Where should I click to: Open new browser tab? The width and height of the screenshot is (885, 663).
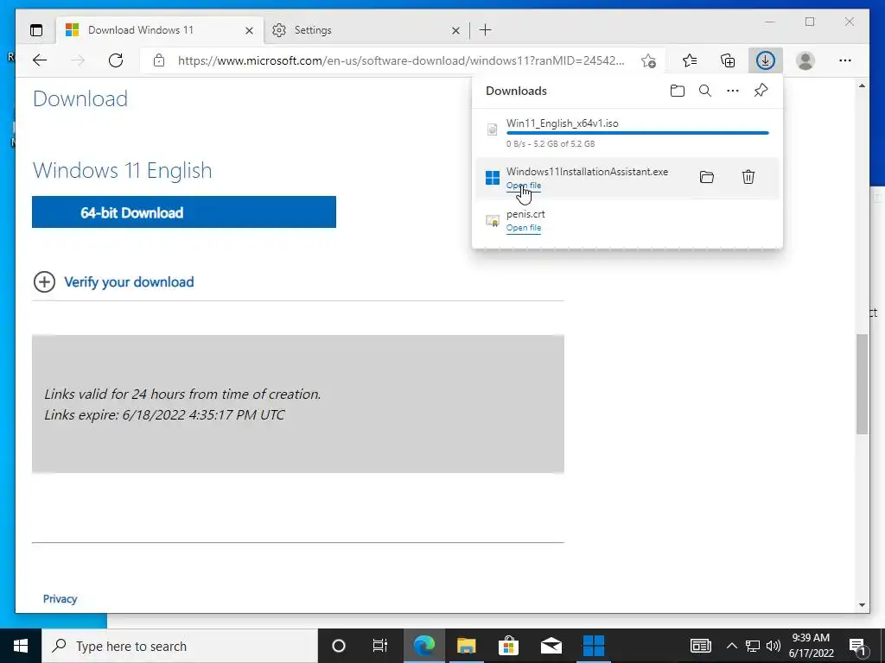pyautogui.click(x=486, y=30)
